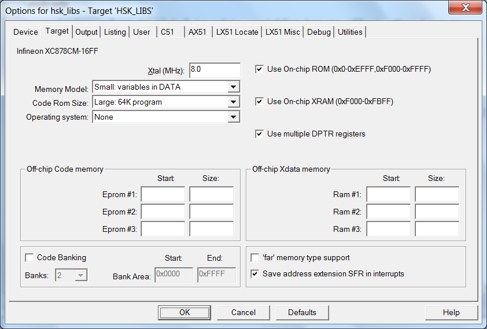Uncheck Use On-chip ROM option
Screen dimensions: 487x329
[x=259, y=69]
